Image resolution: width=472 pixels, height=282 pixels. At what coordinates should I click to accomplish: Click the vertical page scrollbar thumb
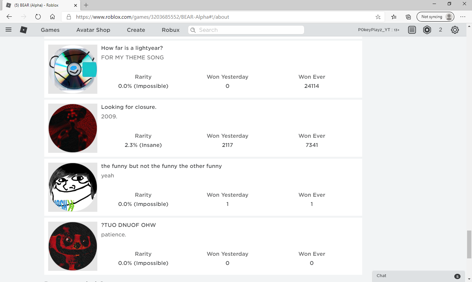[x=469, y=244]
